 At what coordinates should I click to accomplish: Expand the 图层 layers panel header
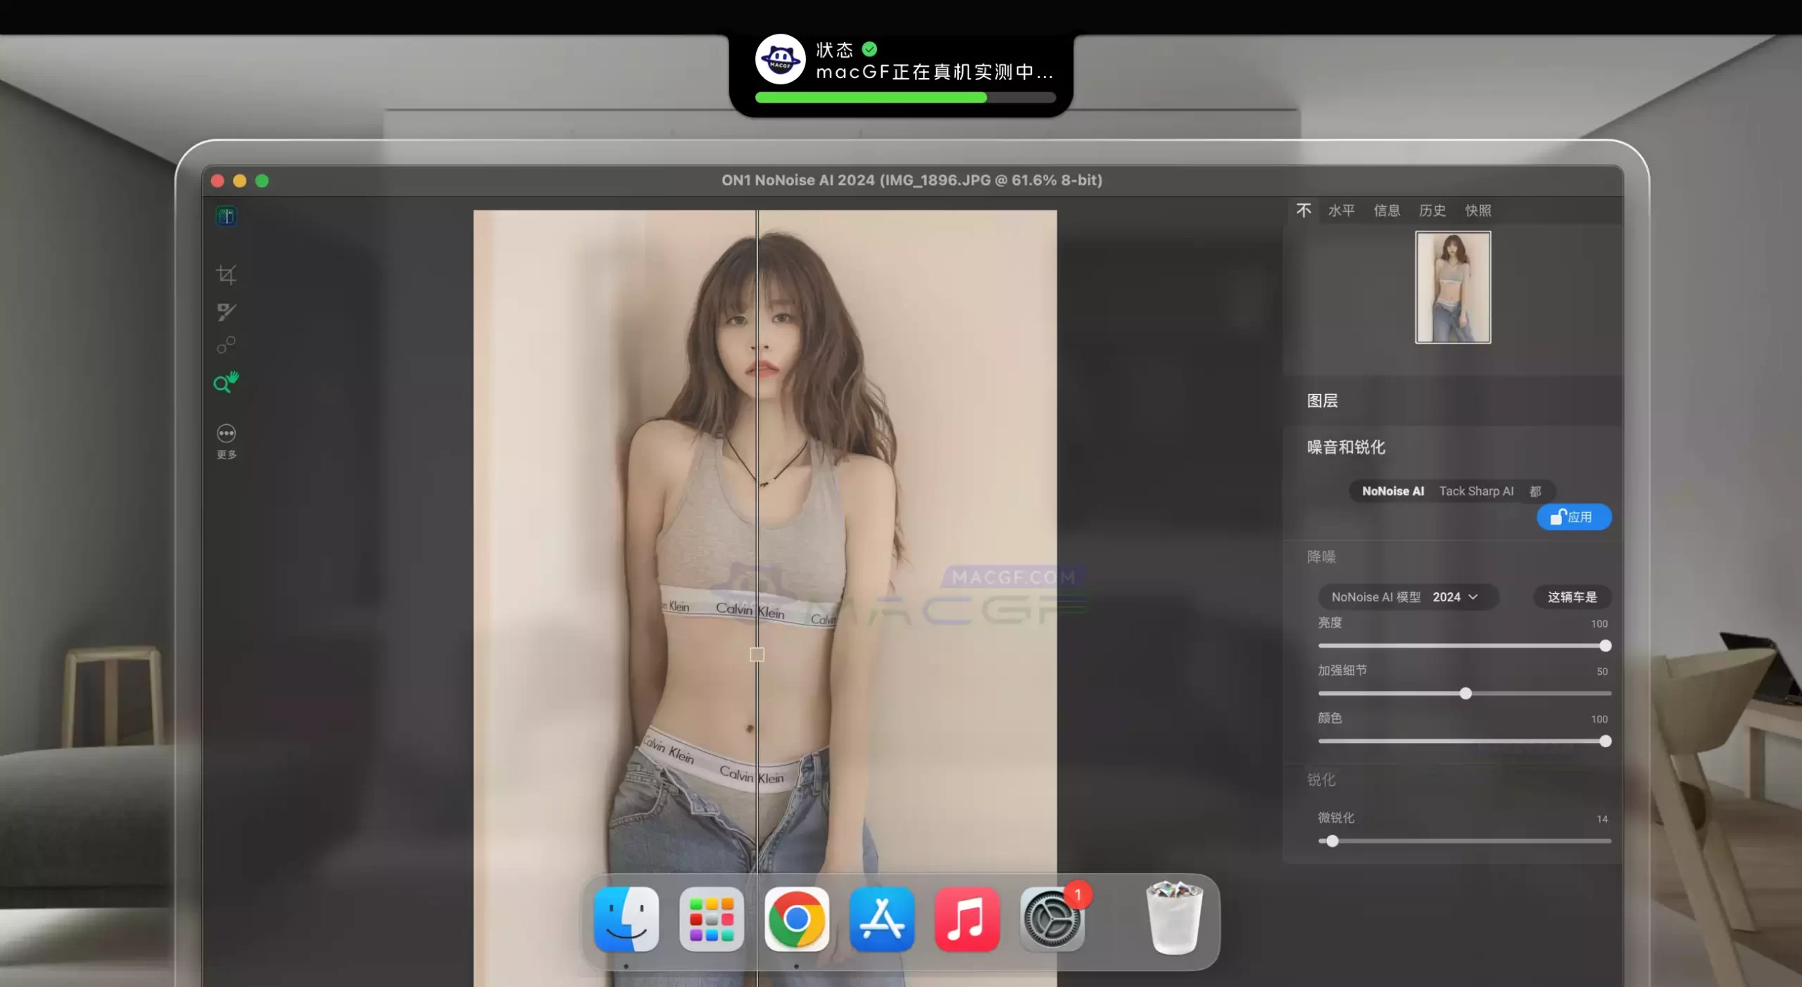[1322, 401]
